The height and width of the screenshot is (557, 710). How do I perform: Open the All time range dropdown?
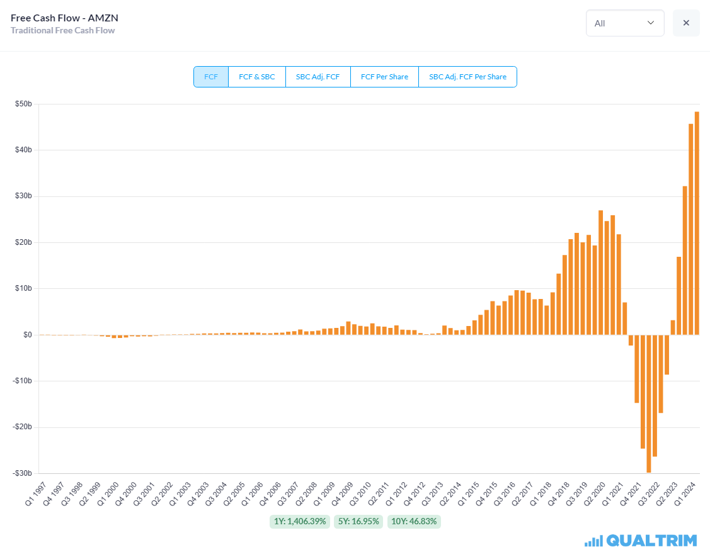pos(625,23)
